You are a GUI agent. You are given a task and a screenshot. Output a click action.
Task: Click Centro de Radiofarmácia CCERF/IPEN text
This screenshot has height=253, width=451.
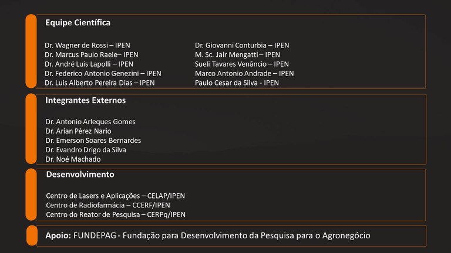click(108, 205)
